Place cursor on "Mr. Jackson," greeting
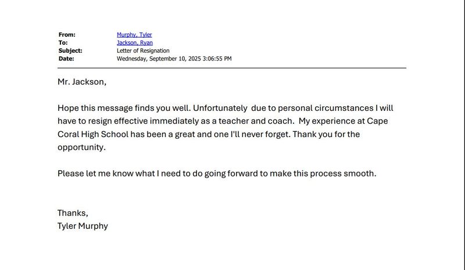This screenshot has width=465, height=270. point(82,82)
